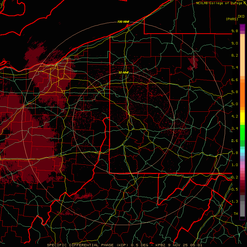Click the 2.6 scale value
The height and width of the screenshot is (247, 247).
coord(235,141)
